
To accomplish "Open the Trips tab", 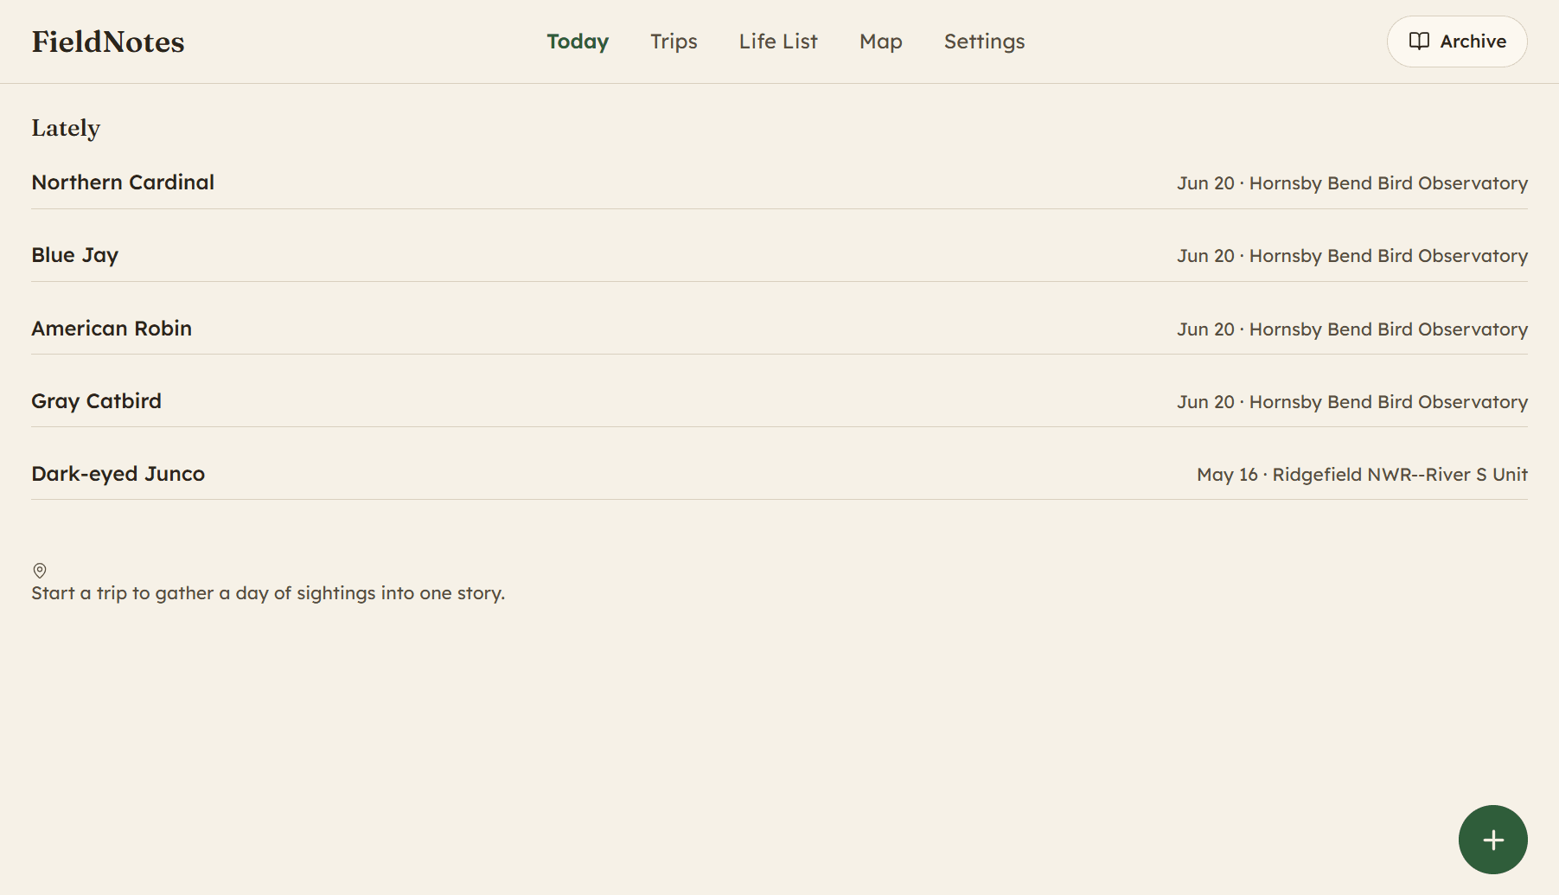I will (674, 42).
